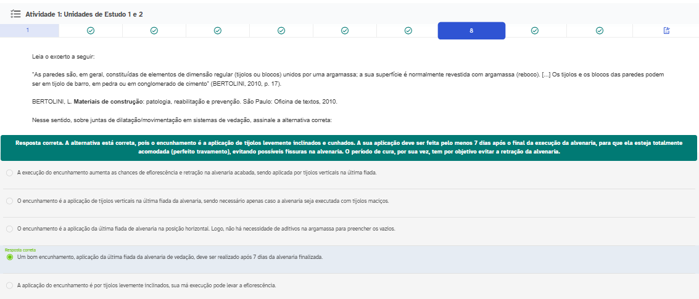Click the 'Atividade 1: Unidades de Estudo' title
This screenshot has height=299, width=699.
[x=84, y=14]
